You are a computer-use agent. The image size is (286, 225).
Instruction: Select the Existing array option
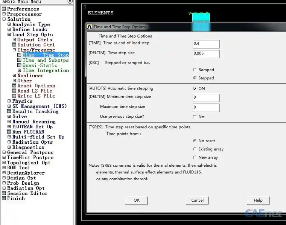[x=195, y=149]
